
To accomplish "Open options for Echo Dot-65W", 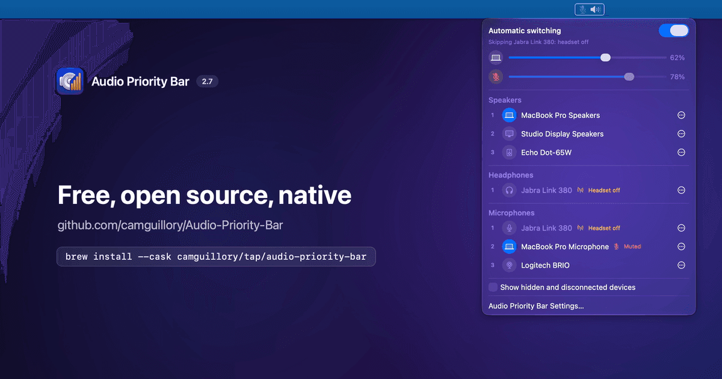I will tap(682, 153).
